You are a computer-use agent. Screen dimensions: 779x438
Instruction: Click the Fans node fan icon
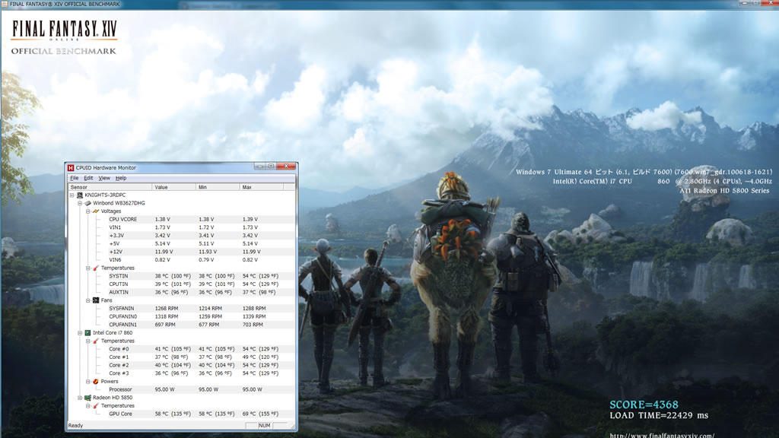(96, 300)
